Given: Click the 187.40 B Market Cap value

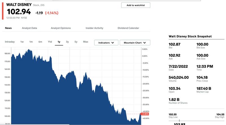Looking at the screenshot, I should 204,88.
